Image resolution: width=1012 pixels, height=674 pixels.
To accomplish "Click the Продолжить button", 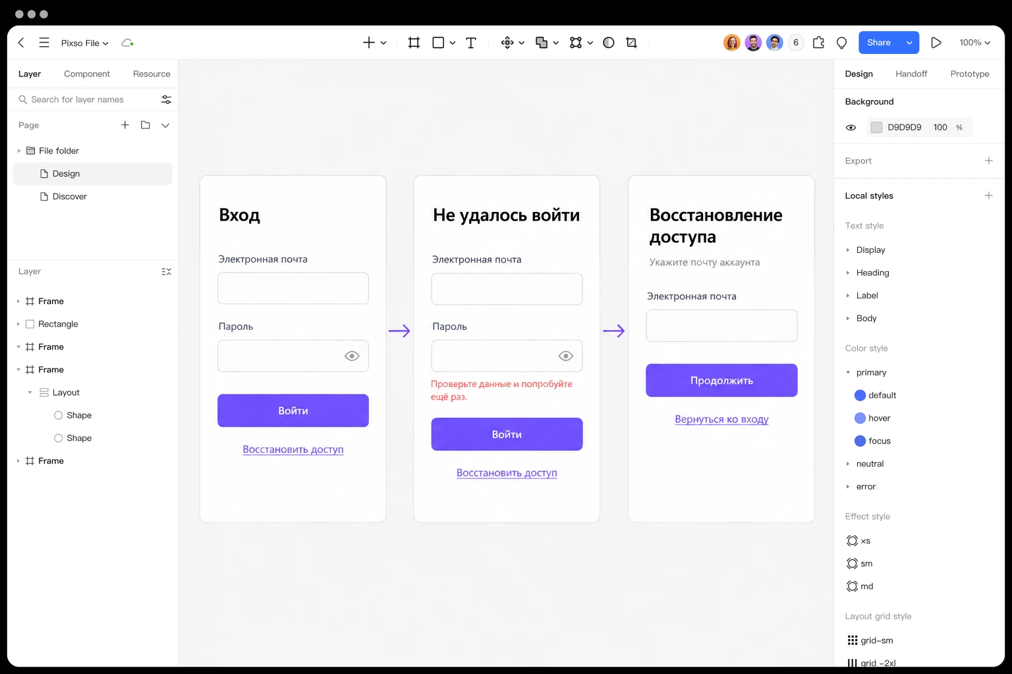I will pyautogui.click(x=721, y=380).
